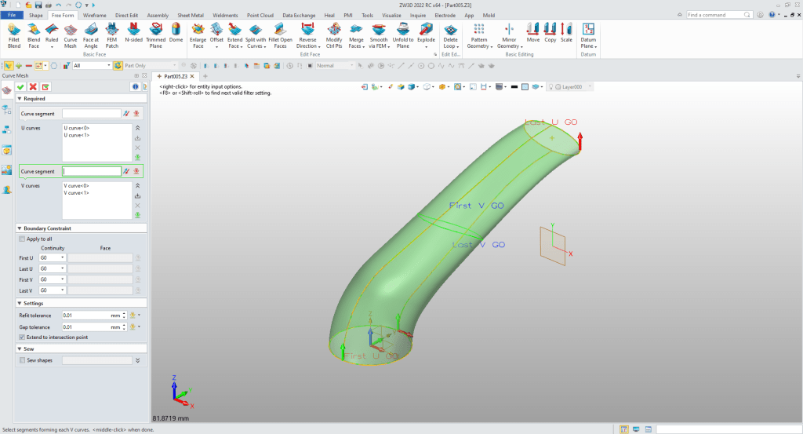The image size is (803, 434).
Task: Click the Scale tool in Basic Editing
Action: 566,35
